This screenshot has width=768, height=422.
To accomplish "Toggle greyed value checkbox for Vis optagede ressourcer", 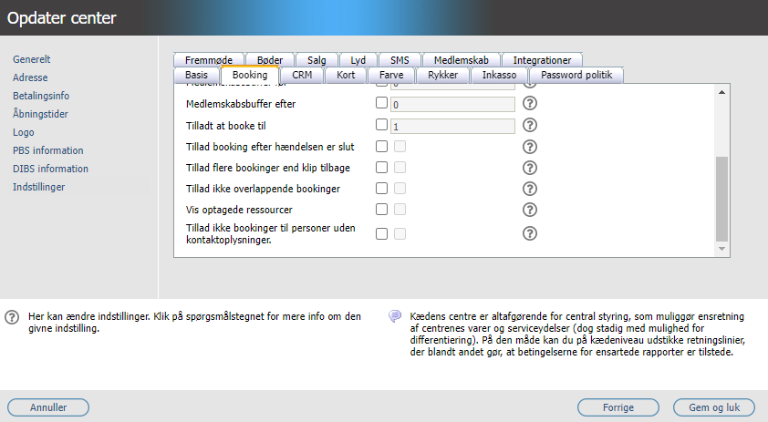I will (x=400, y=210).
